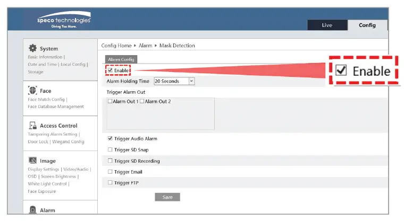This screenshot has width=404, height=221.
Task: Click the Alarm Holding Time label
Action: point(128,81)
